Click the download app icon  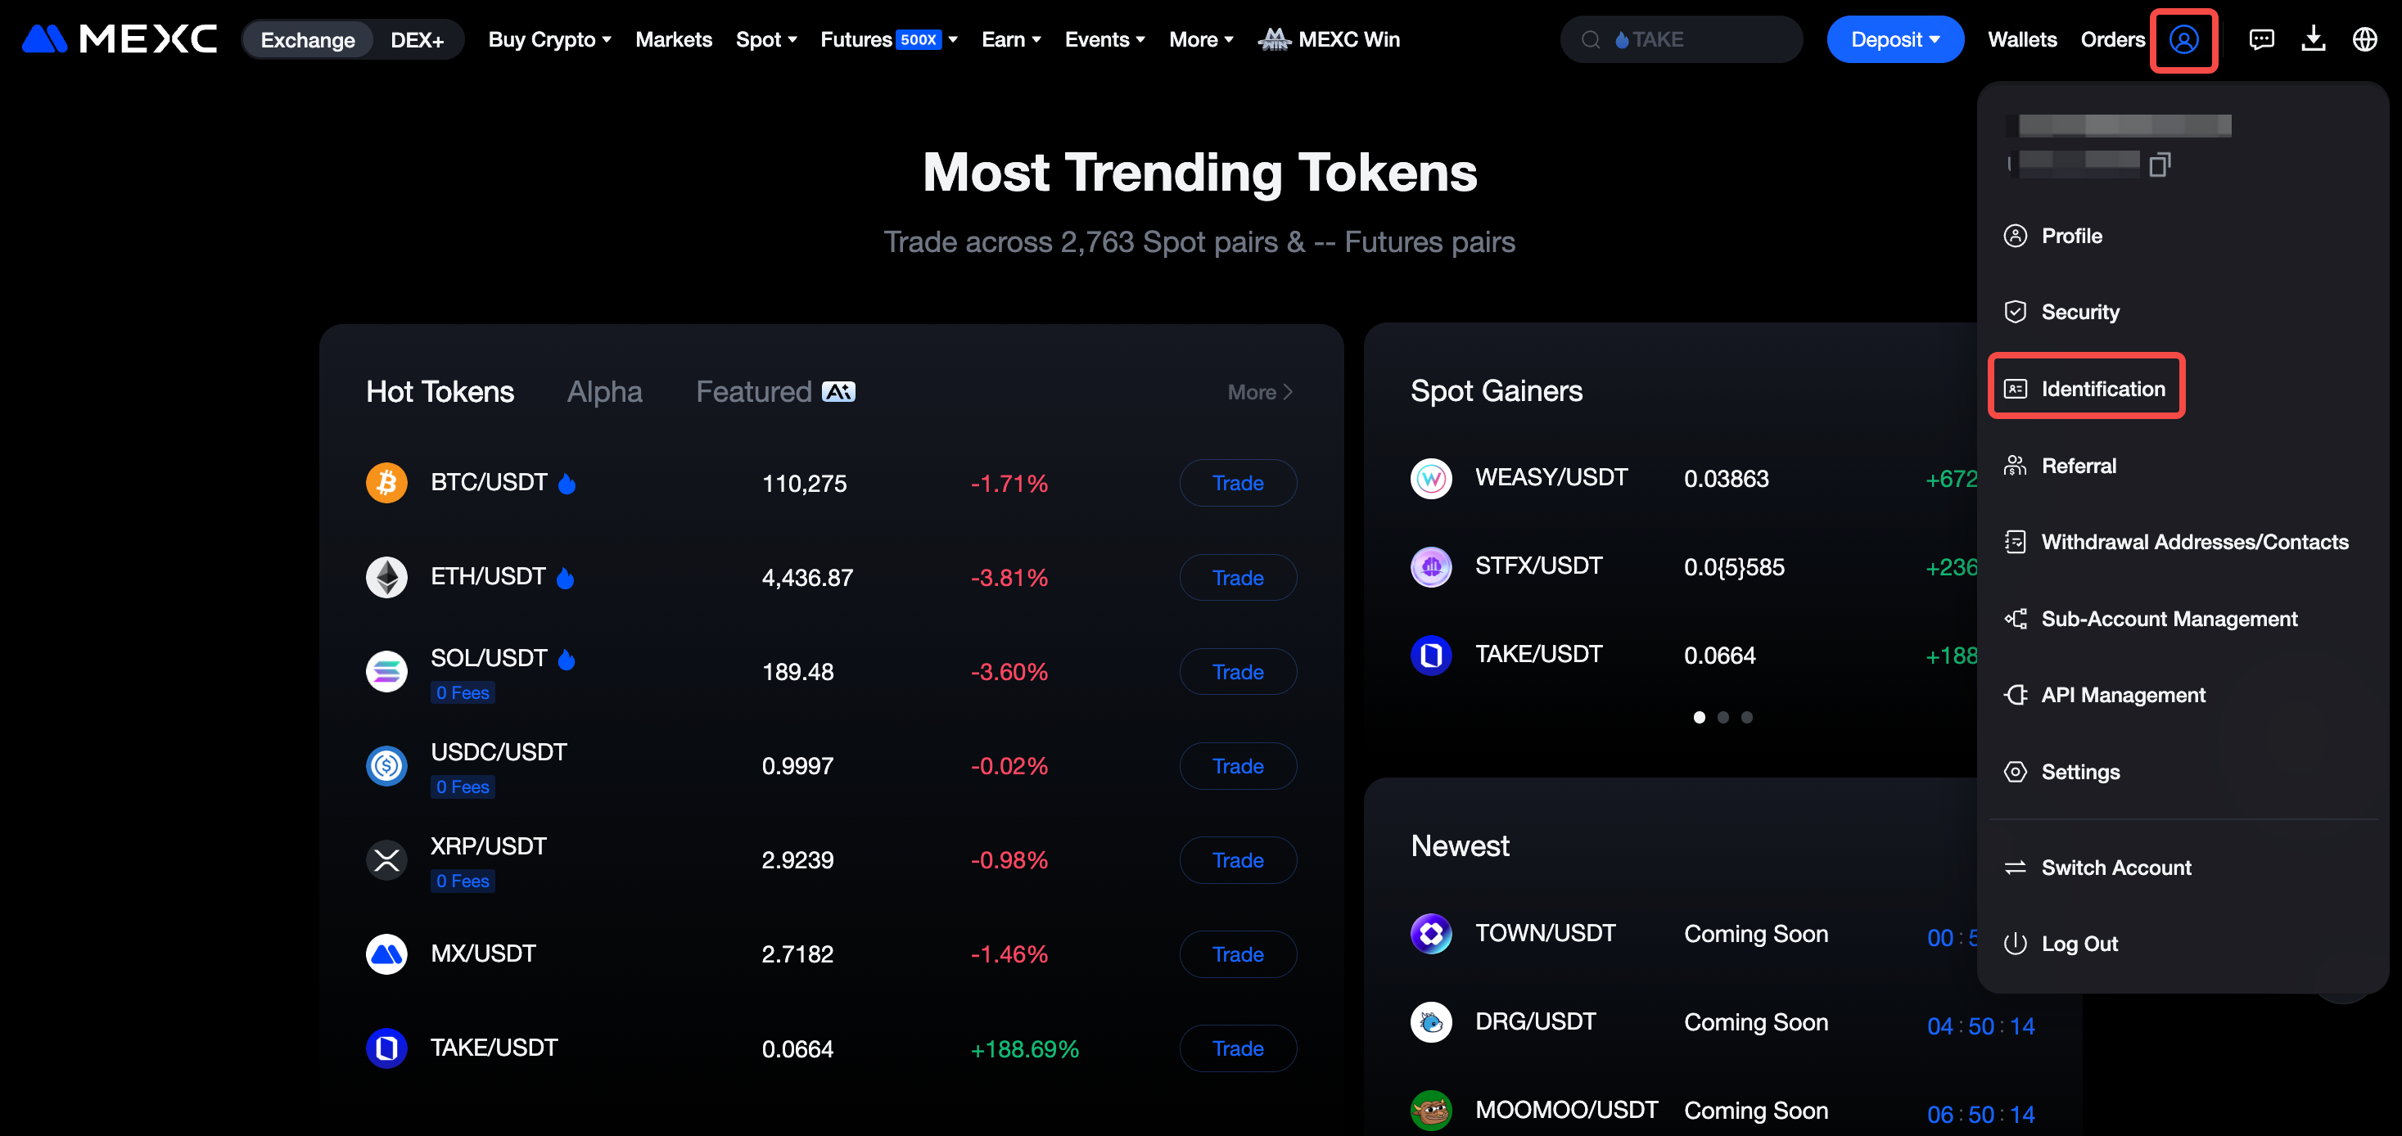pyautogui.click(x=2313, y=39)
